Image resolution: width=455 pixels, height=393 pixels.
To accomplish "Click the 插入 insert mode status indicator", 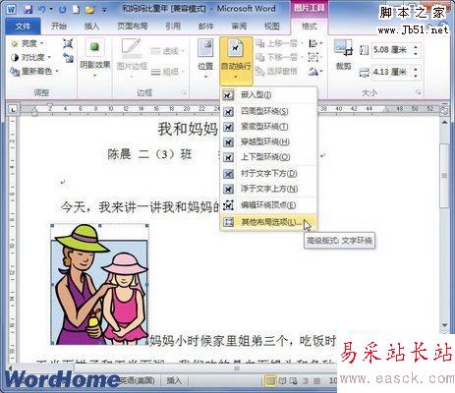I will (174, 380).
